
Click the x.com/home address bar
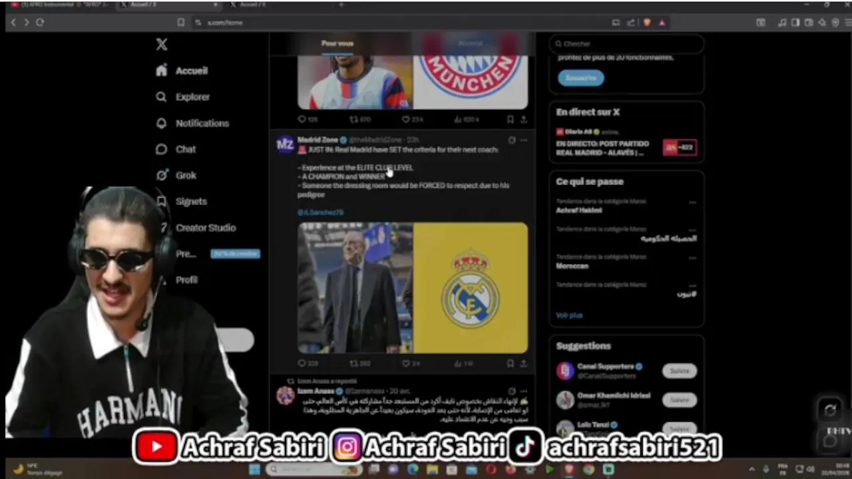pos(399,22)
